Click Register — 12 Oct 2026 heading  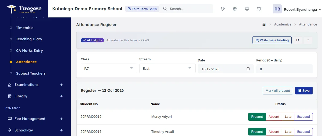pyautogui.click(x=102, y=90)
